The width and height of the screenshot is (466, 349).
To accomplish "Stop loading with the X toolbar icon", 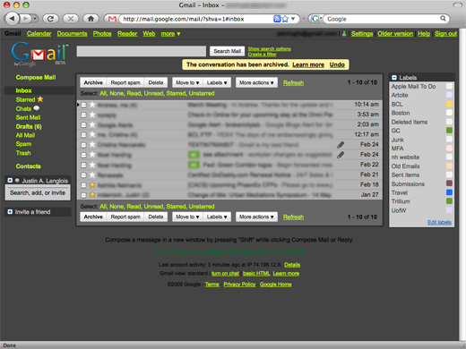I will pos(71,19).
